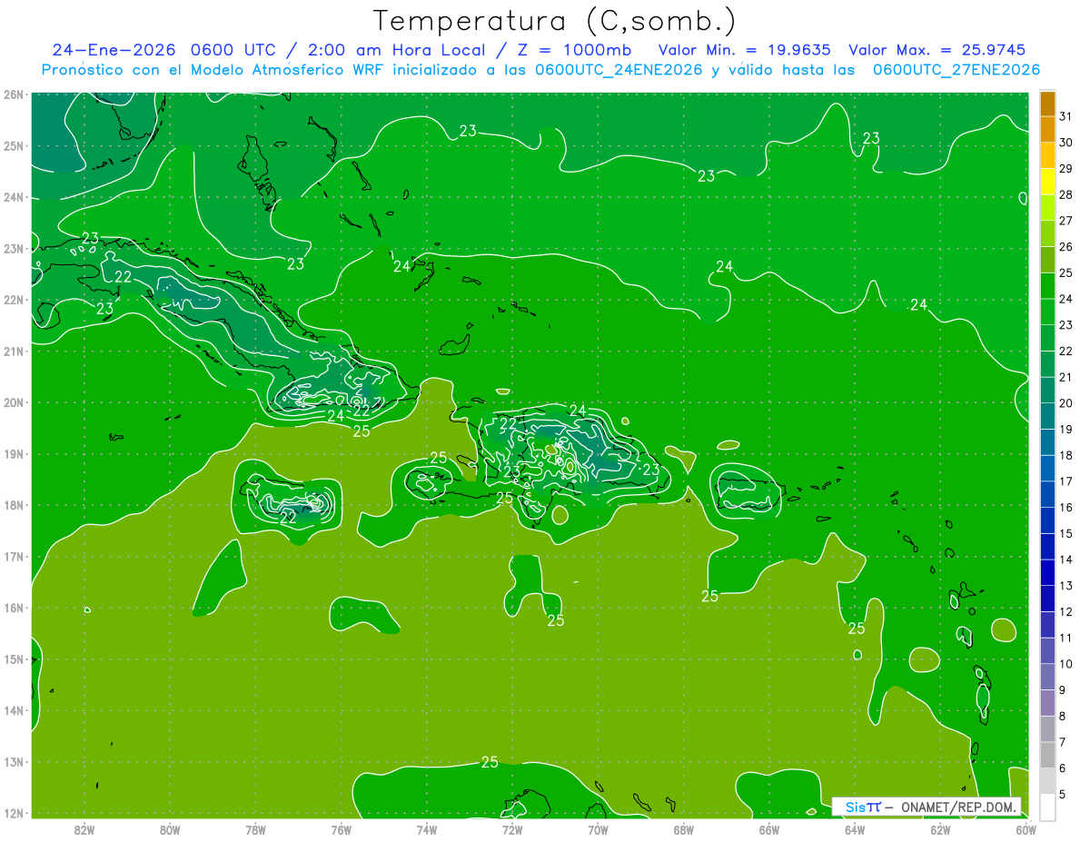Click the colorbar scale label 30
The height and width of the screenshot is (842, 1090).
point(1065,143)
